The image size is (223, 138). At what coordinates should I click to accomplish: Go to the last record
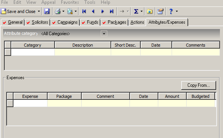pos(112,11)
